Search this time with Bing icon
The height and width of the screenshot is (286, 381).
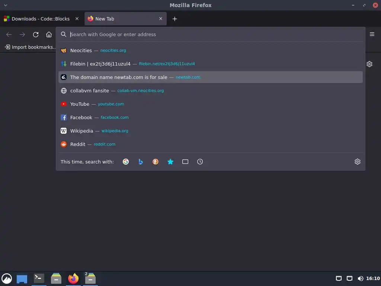click(x=140, y=162)
